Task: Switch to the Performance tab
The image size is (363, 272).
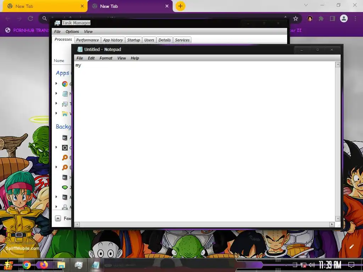Action: pyautogui.click(x=88, y=40)
